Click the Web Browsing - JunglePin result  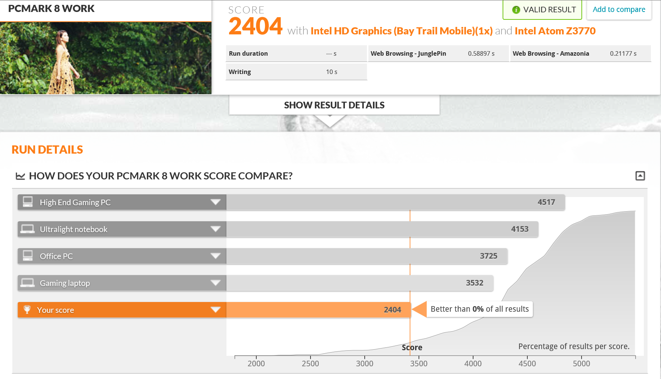pos(438,53)
